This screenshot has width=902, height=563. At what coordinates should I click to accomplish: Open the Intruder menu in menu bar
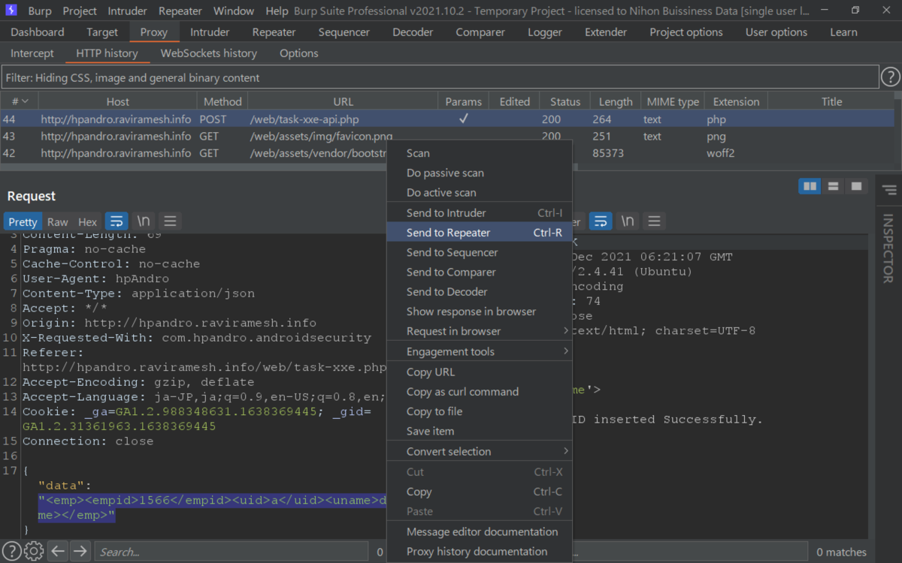tap(128, 11)
